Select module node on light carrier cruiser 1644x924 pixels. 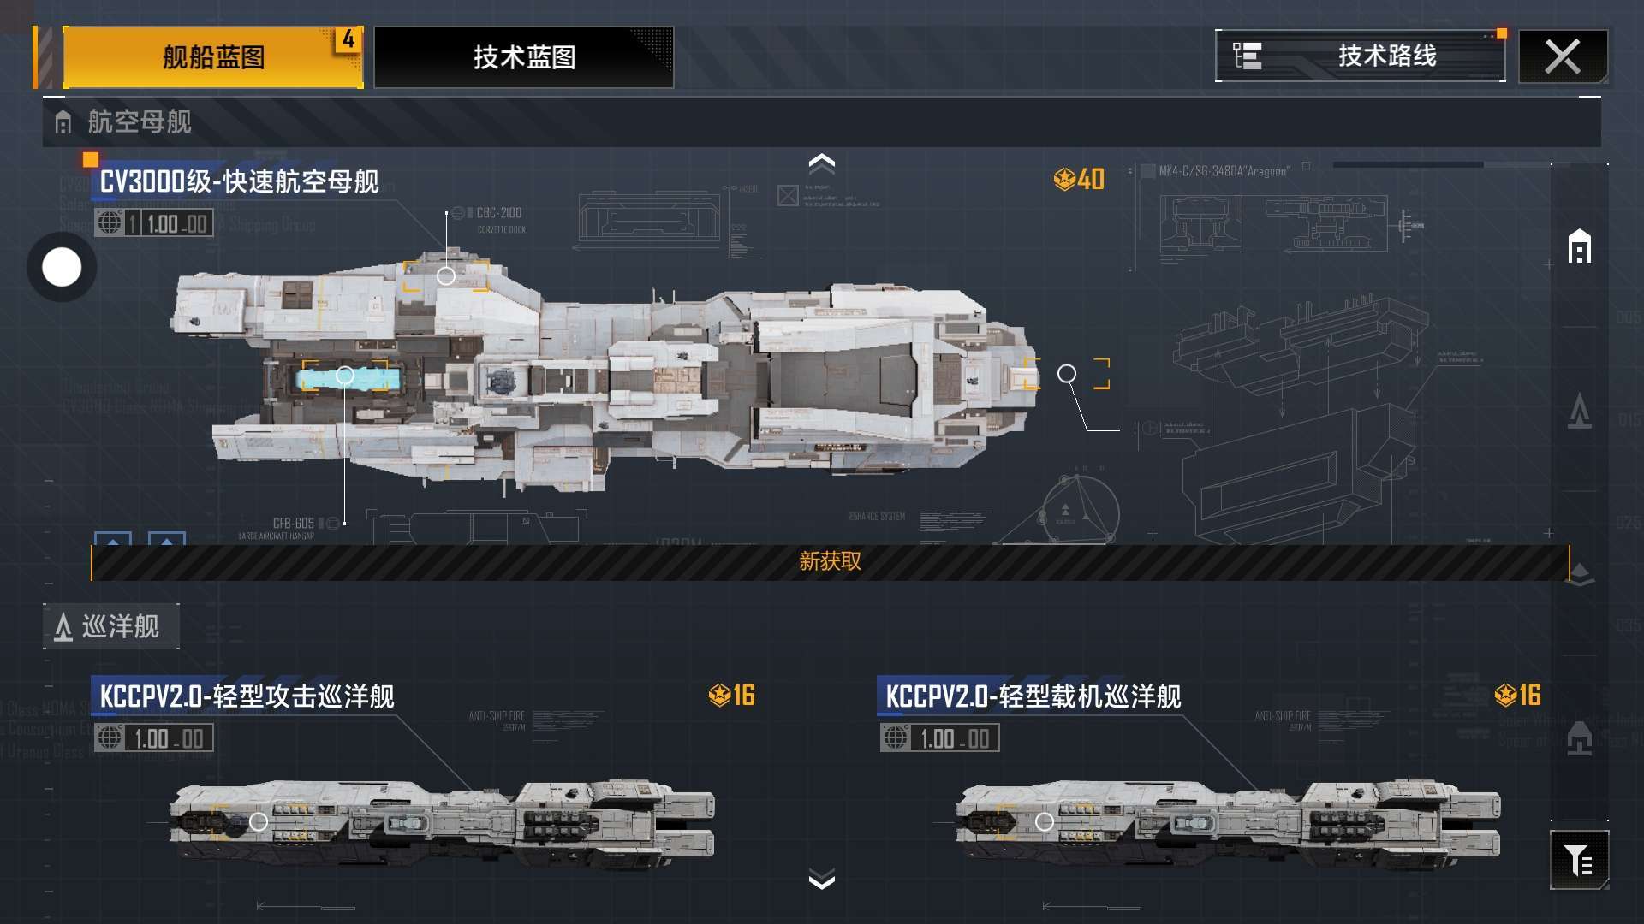[1045, 822]
